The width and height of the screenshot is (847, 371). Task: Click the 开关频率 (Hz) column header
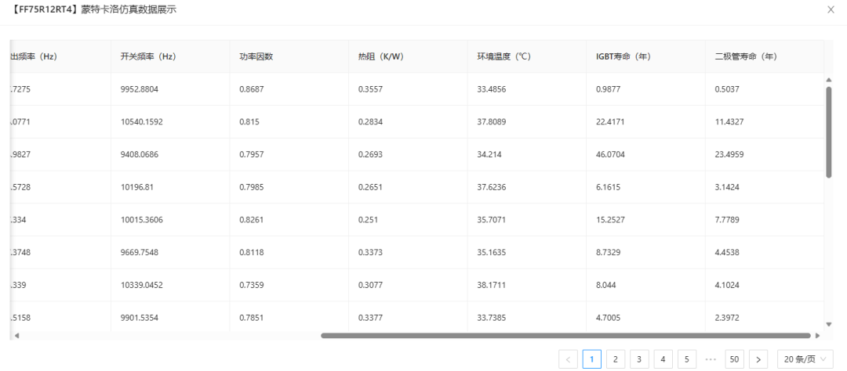(x=147, y=56)
